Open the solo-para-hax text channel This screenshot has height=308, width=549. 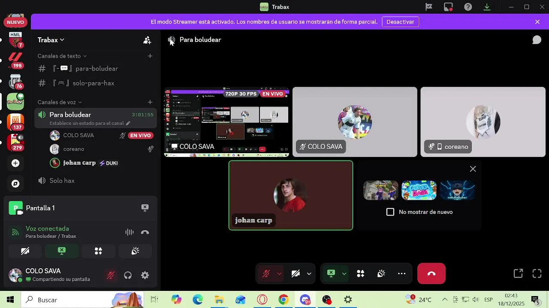96,83
